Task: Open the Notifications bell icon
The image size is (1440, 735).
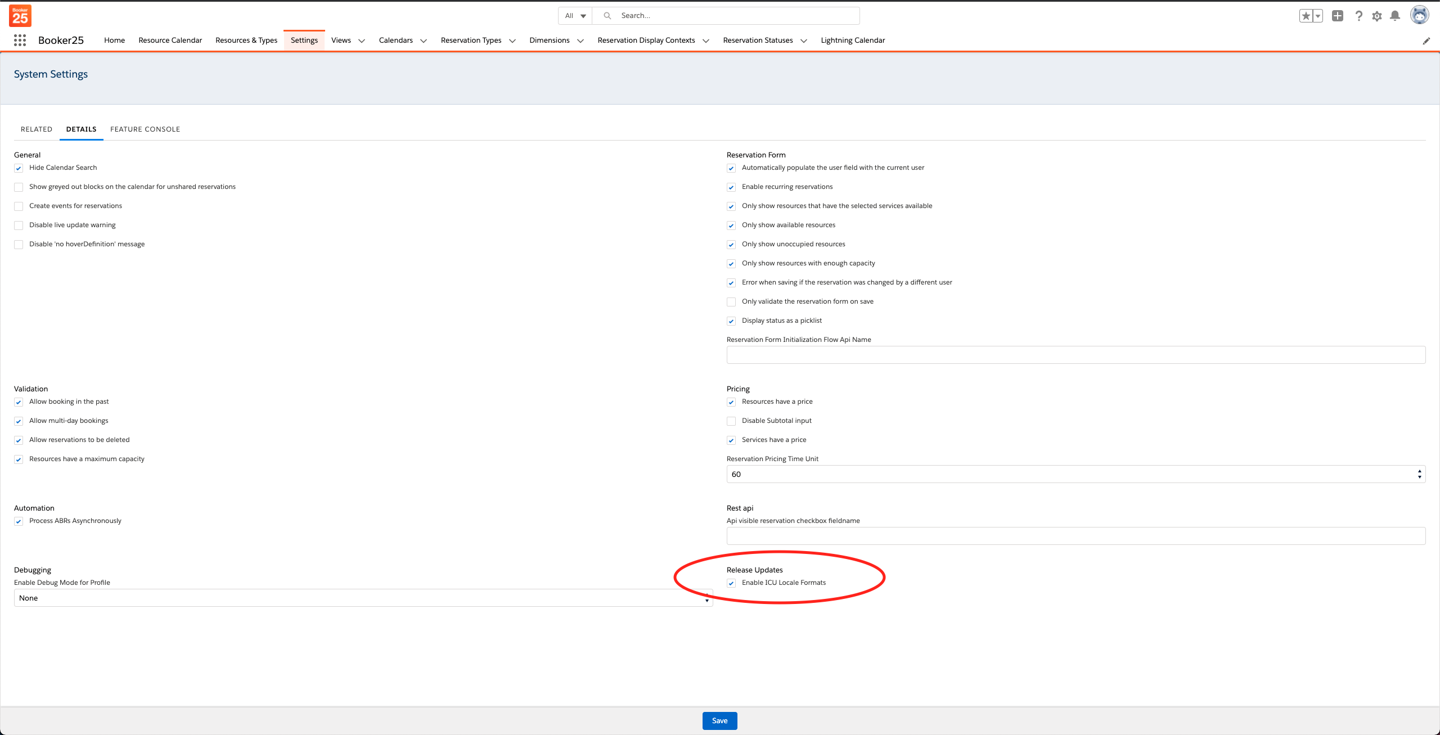Action: (x=1395, y=16)
